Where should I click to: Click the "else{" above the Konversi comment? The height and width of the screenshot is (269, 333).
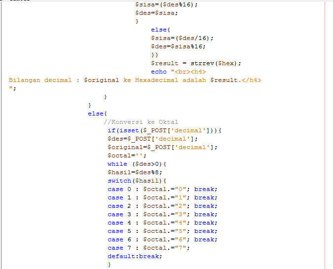pos(98,114)
